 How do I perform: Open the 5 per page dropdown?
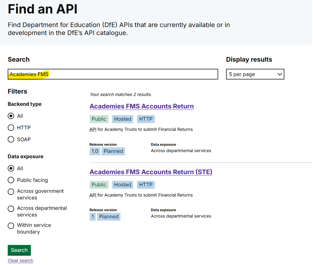click(255, 74)
